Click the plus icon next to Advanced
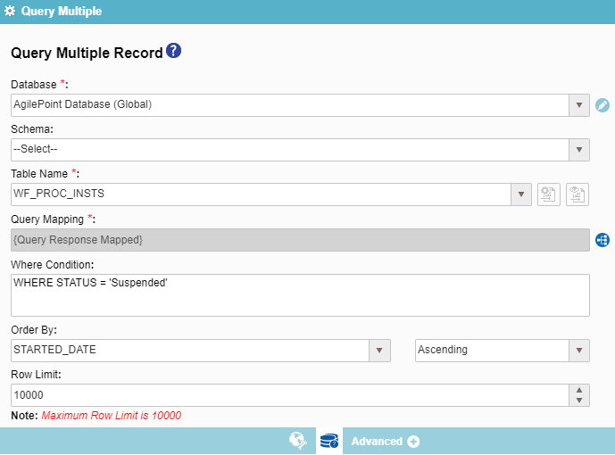The height and width of the screenshot is (455, 615). [x=413, y=442]
